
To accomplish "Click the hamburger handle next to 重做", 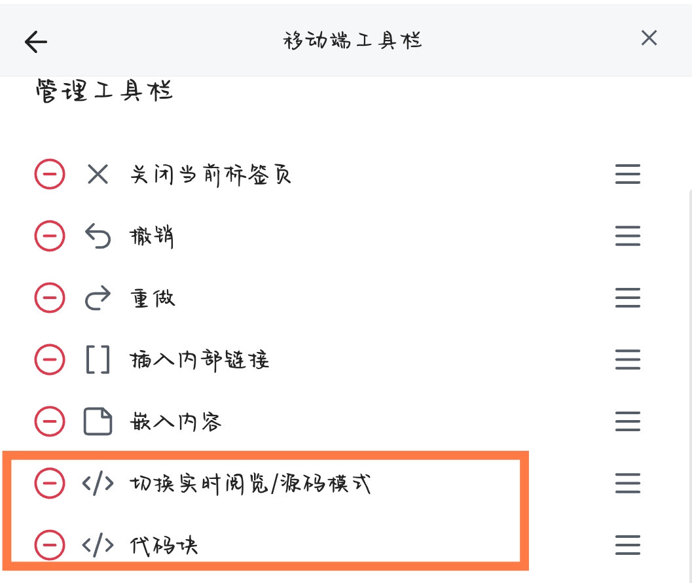I will pyautogui.click(x=628, y=298).
